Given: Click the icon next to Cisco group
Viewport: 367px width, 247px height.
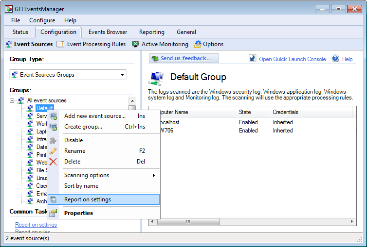Looking at the screenshot, I should pos(30,186).
